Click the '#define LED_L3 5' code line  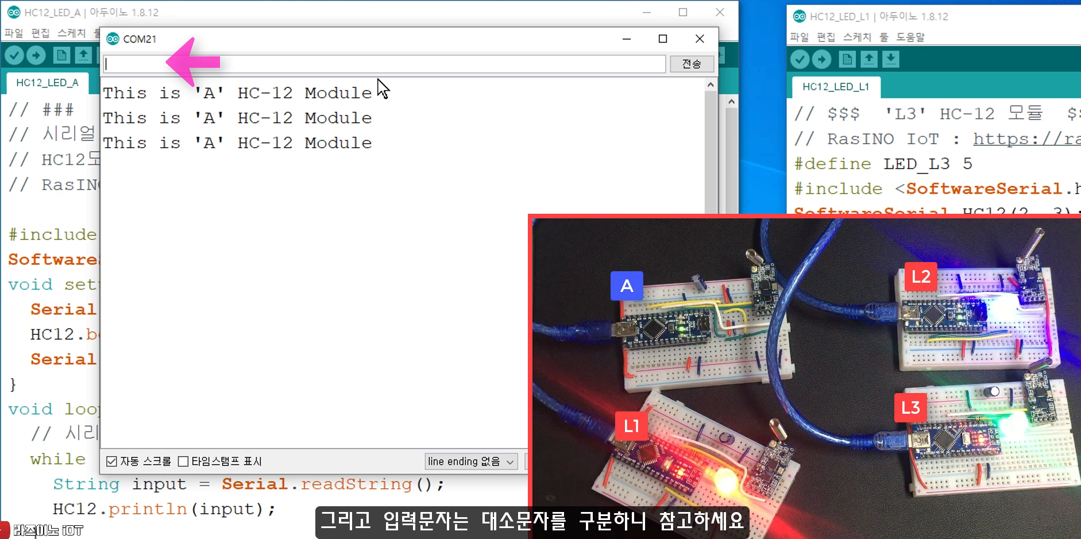[883, 164]
